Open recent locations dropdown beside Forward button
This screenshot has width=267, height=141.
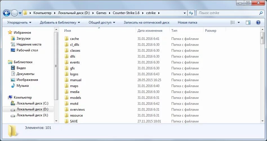pyautogui.click(x=20, y=13)
